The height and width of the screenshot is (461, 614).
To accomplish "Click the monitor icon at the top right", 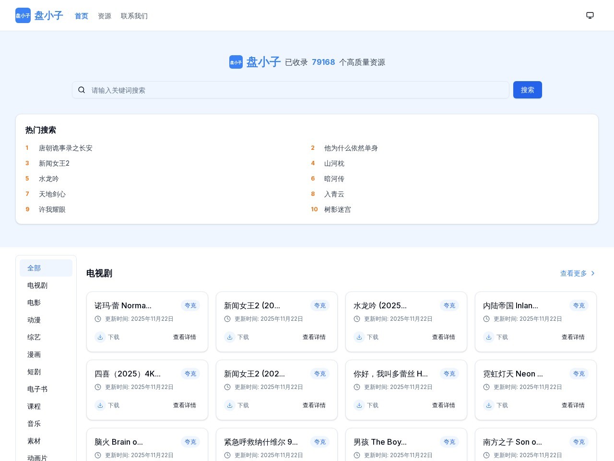I will [x=590, y=15].
